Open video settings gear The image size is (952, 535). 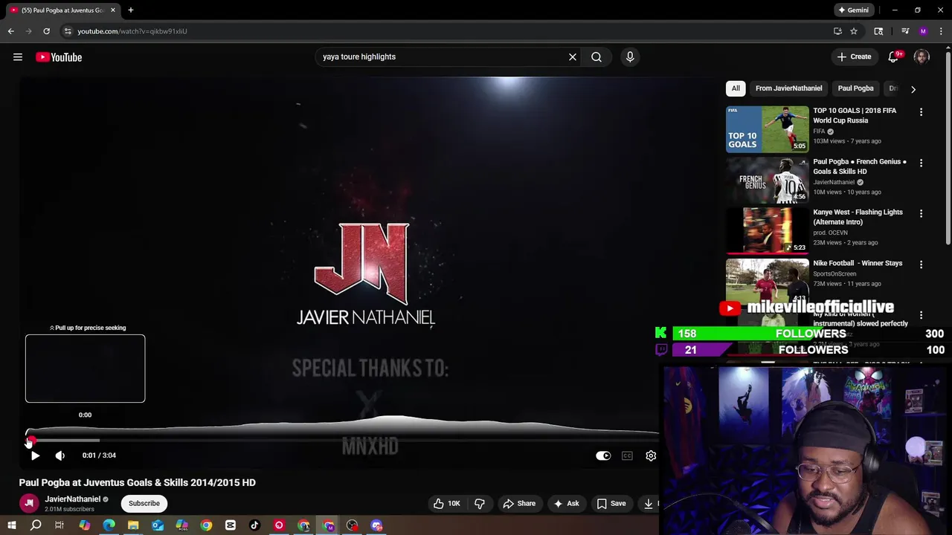(651, 455)
